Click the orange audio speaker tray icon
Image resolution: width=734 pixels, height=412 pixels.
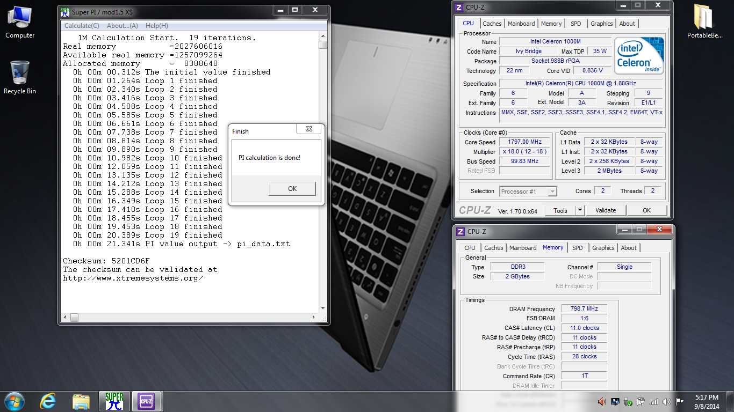(x=602, y=401)
